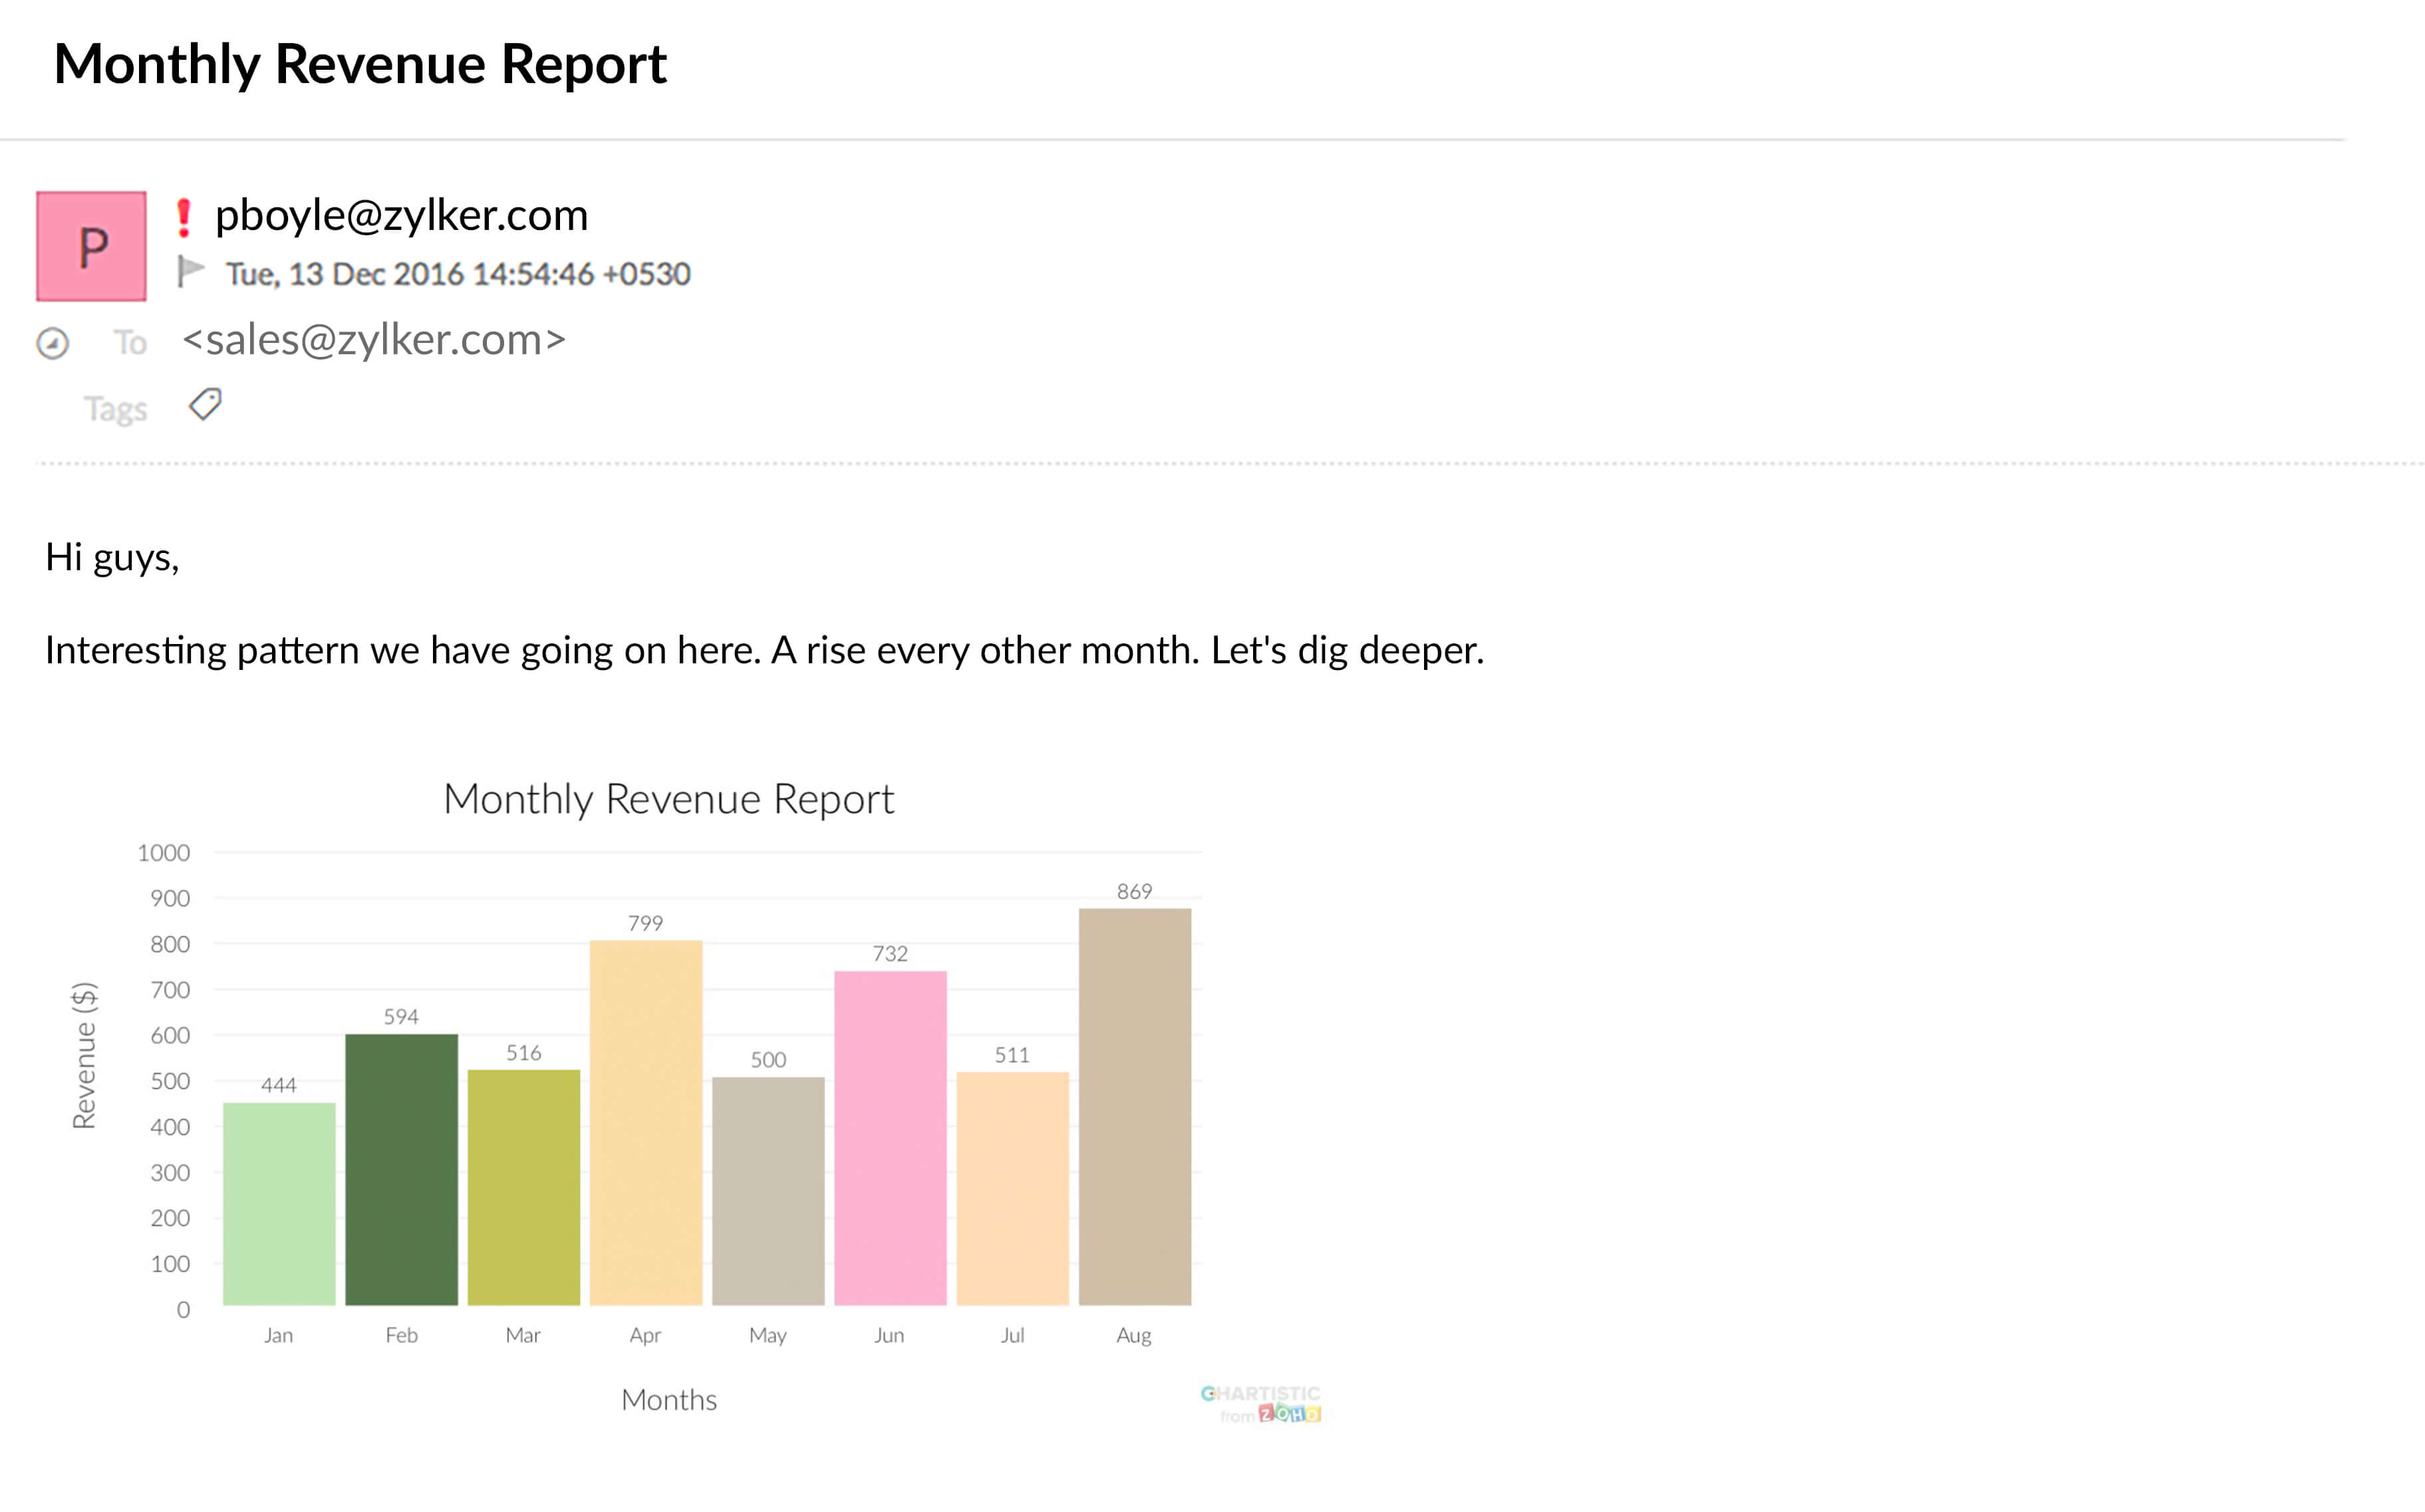The image size is (2425, 1512).
Task: Click the pink Jun bar
Action: coord(890,1138)
